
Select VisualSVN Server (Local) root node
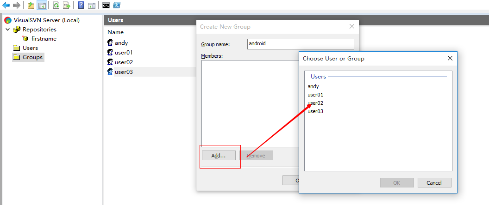[46, 20]
